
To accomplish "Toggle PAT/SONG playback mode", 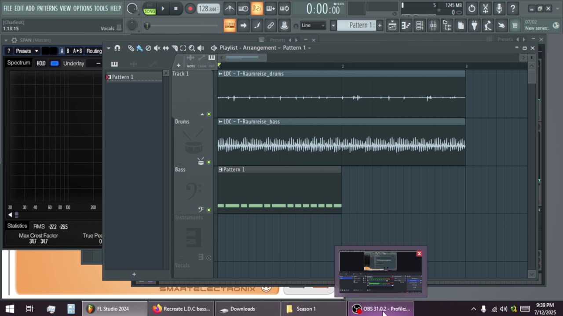I will click(150, 8).
